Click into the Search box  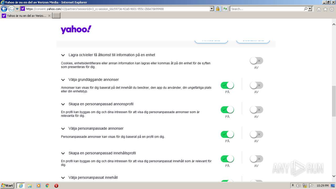(266, 9)
